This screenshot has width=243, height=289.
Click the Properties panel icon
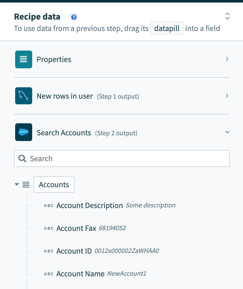pos(23,59)
